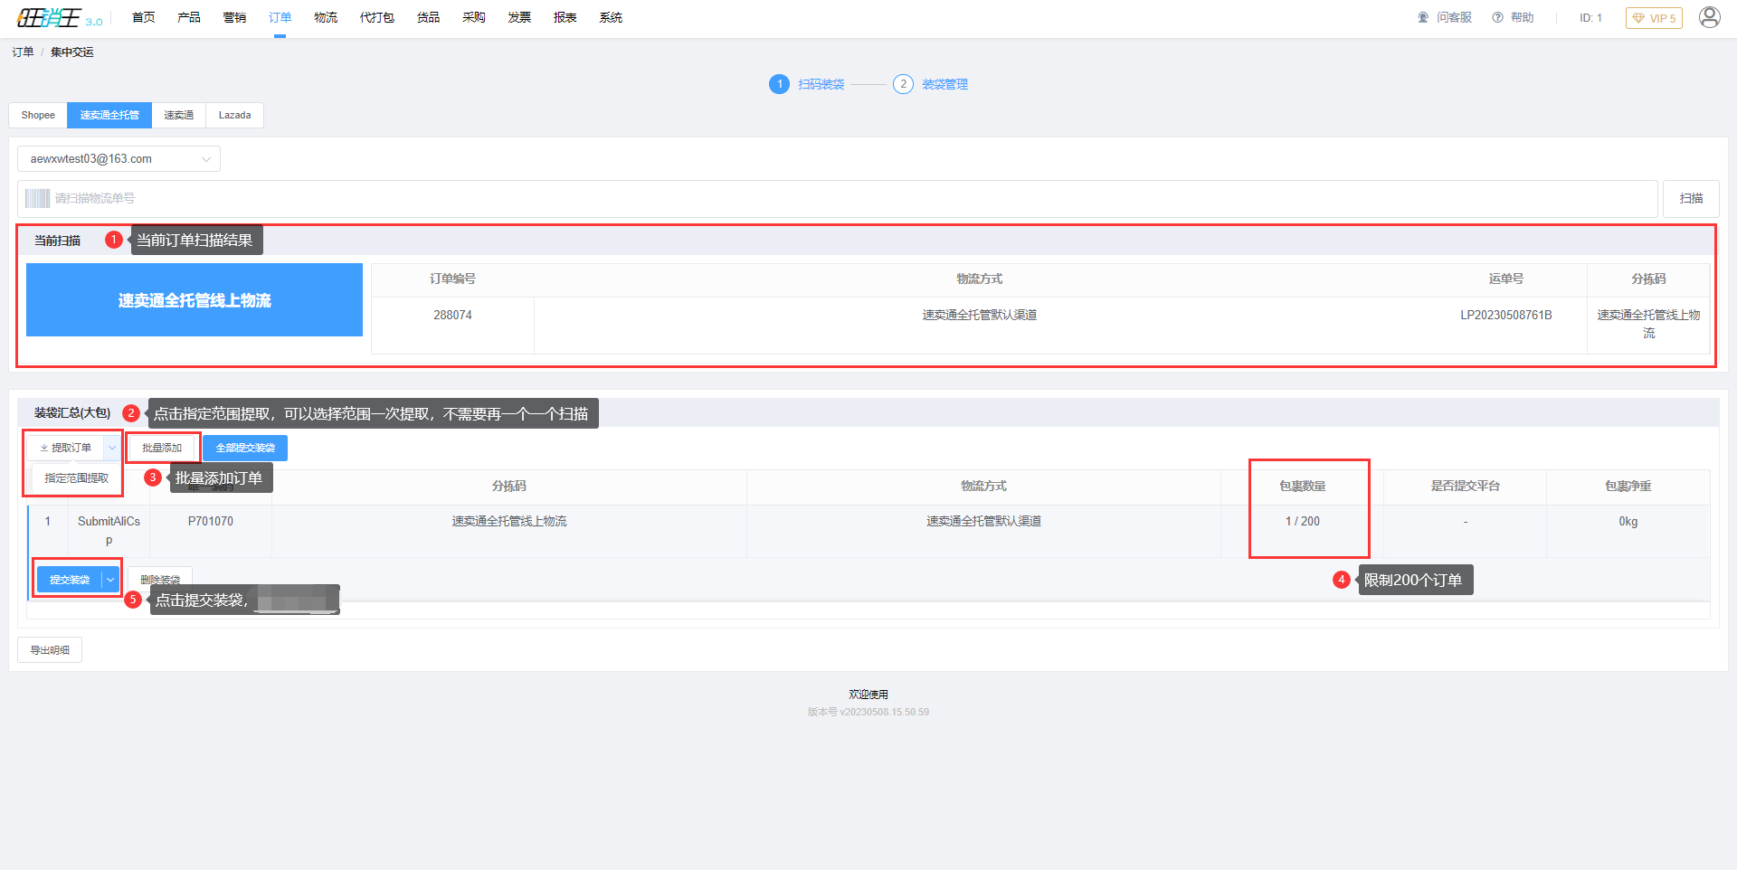Open the 物流 menu
The height and width of the screenshot is (870, 1737).
click(x=326, y=17)
